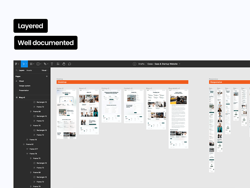This screenshot has height=188, width=250.
Task: Select the Move tool
Action: (23, 64)
